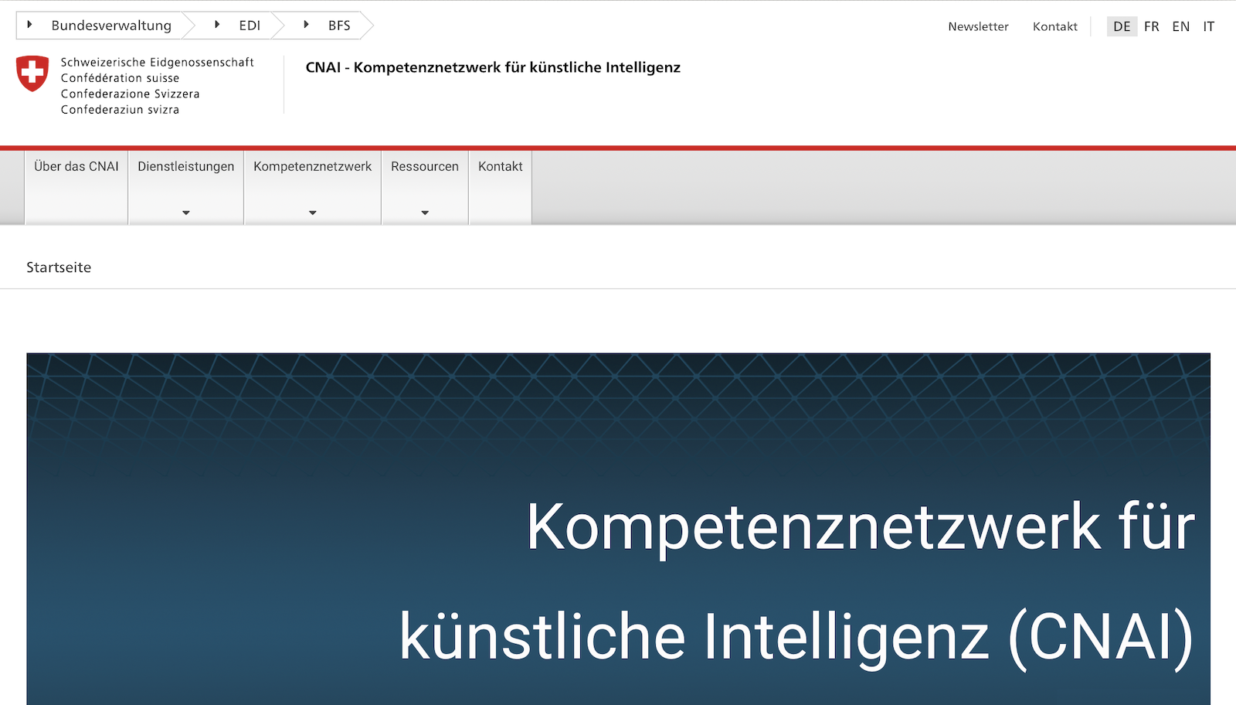Click the Swiss coat of arms logo
This screenshot has width=1236, height=705.
(x=31, y=74)
